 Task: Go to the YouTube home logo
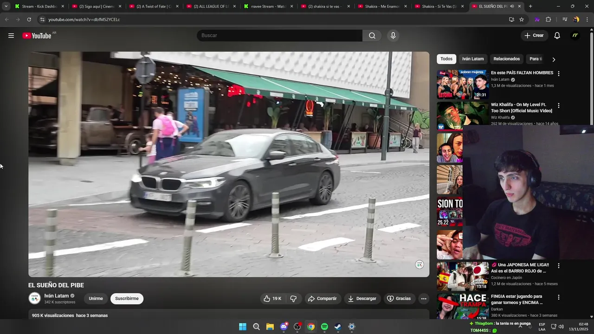[x=37, y=36]
